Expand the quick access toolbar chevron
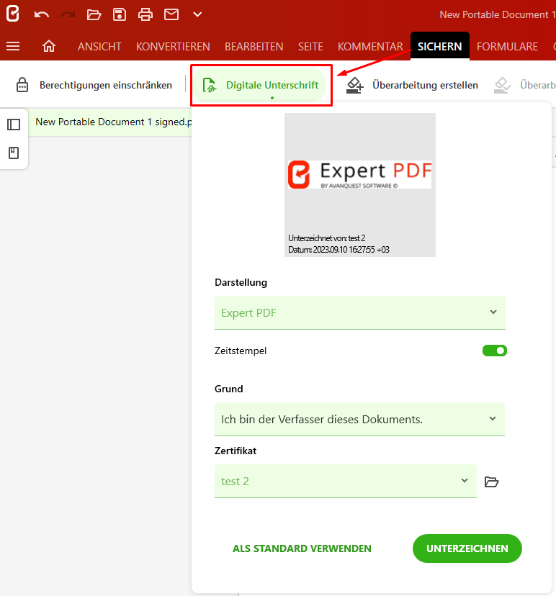The width and height of the screenshot is (556, 596). tap(197, 14)
